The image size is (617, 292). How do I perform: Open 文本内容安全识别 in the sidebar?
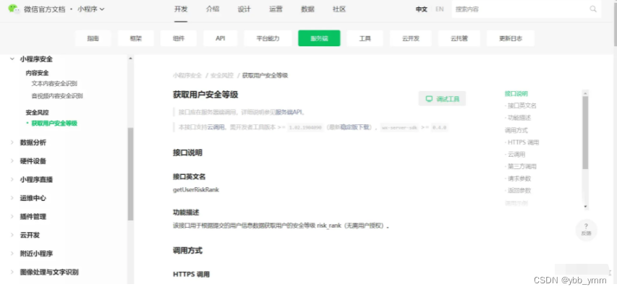tap(54, 84)
